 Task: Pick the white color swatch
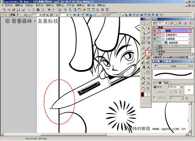point(146,95)
